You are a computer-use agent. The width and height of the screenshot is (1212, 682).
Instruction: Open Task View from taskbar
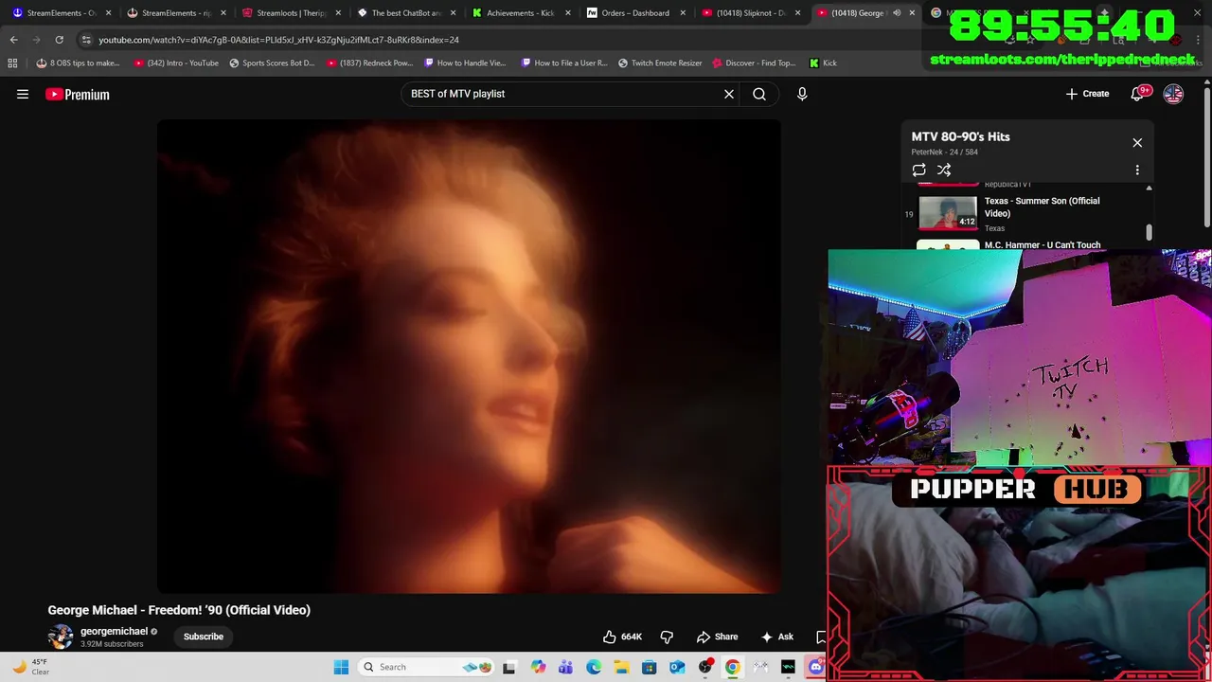(509, 667)
